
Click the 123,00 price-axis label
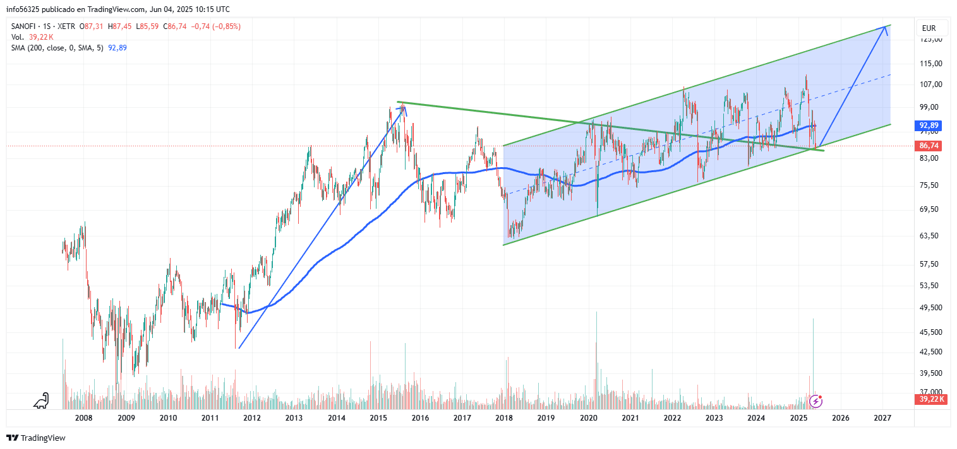coord(931,39)
